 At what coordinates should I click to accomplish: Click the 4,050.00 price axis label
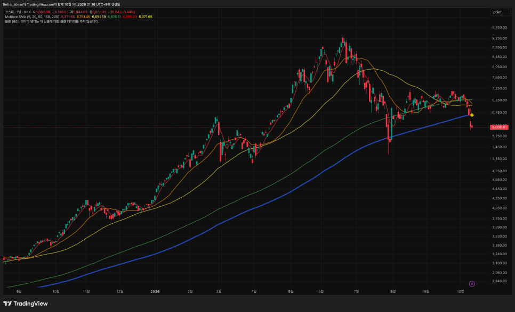500,208
